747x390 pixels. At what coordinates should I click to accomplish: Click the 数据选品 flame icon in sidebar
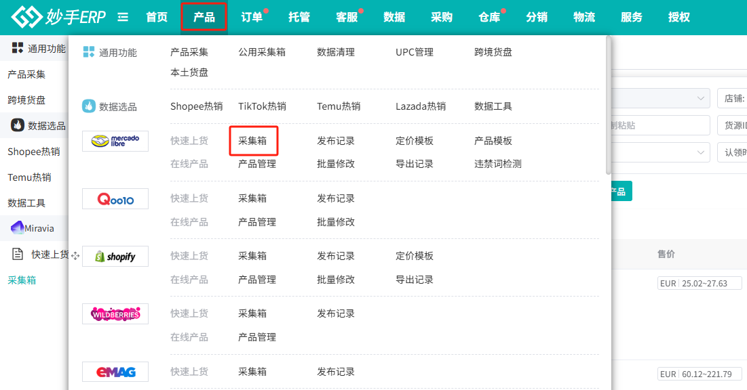(x=18, y=125)
